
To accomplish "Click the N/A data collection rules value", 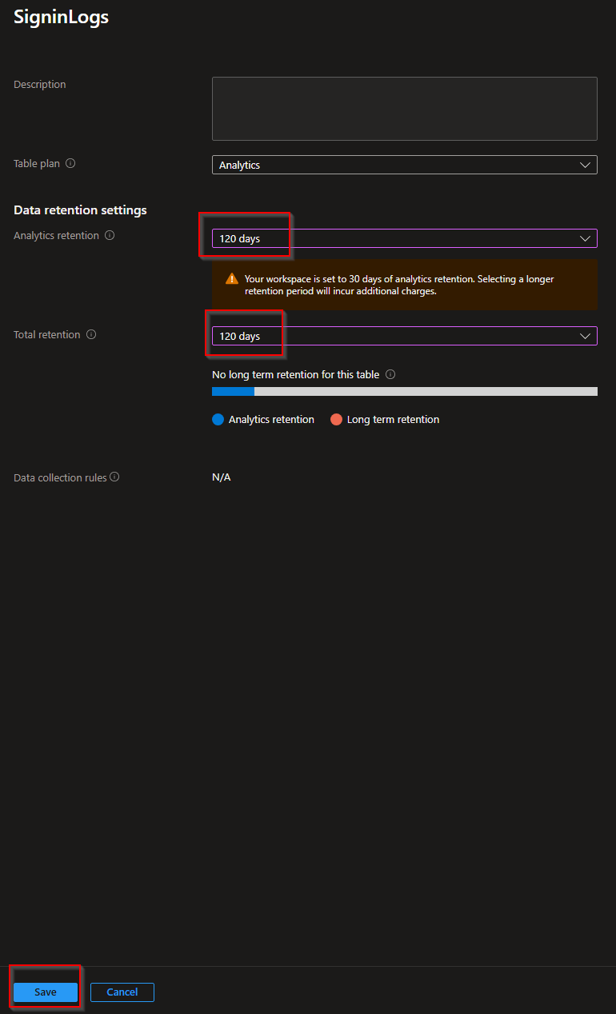I will pyautogui.click(x=222, y=477).
